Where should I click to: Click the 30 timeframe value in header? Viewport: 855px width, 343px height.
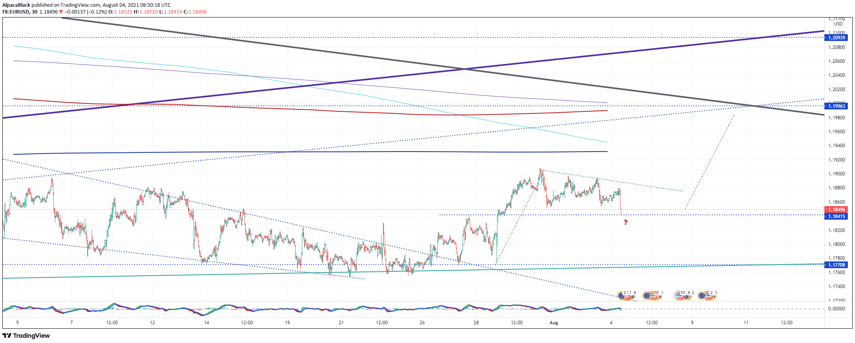pyautogui.click(x=35, y=12)
